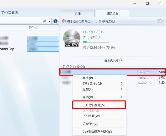Screen dimensions: 166x136
Task: Click the CD RW disc thumbnail
Action: (72, 38)
